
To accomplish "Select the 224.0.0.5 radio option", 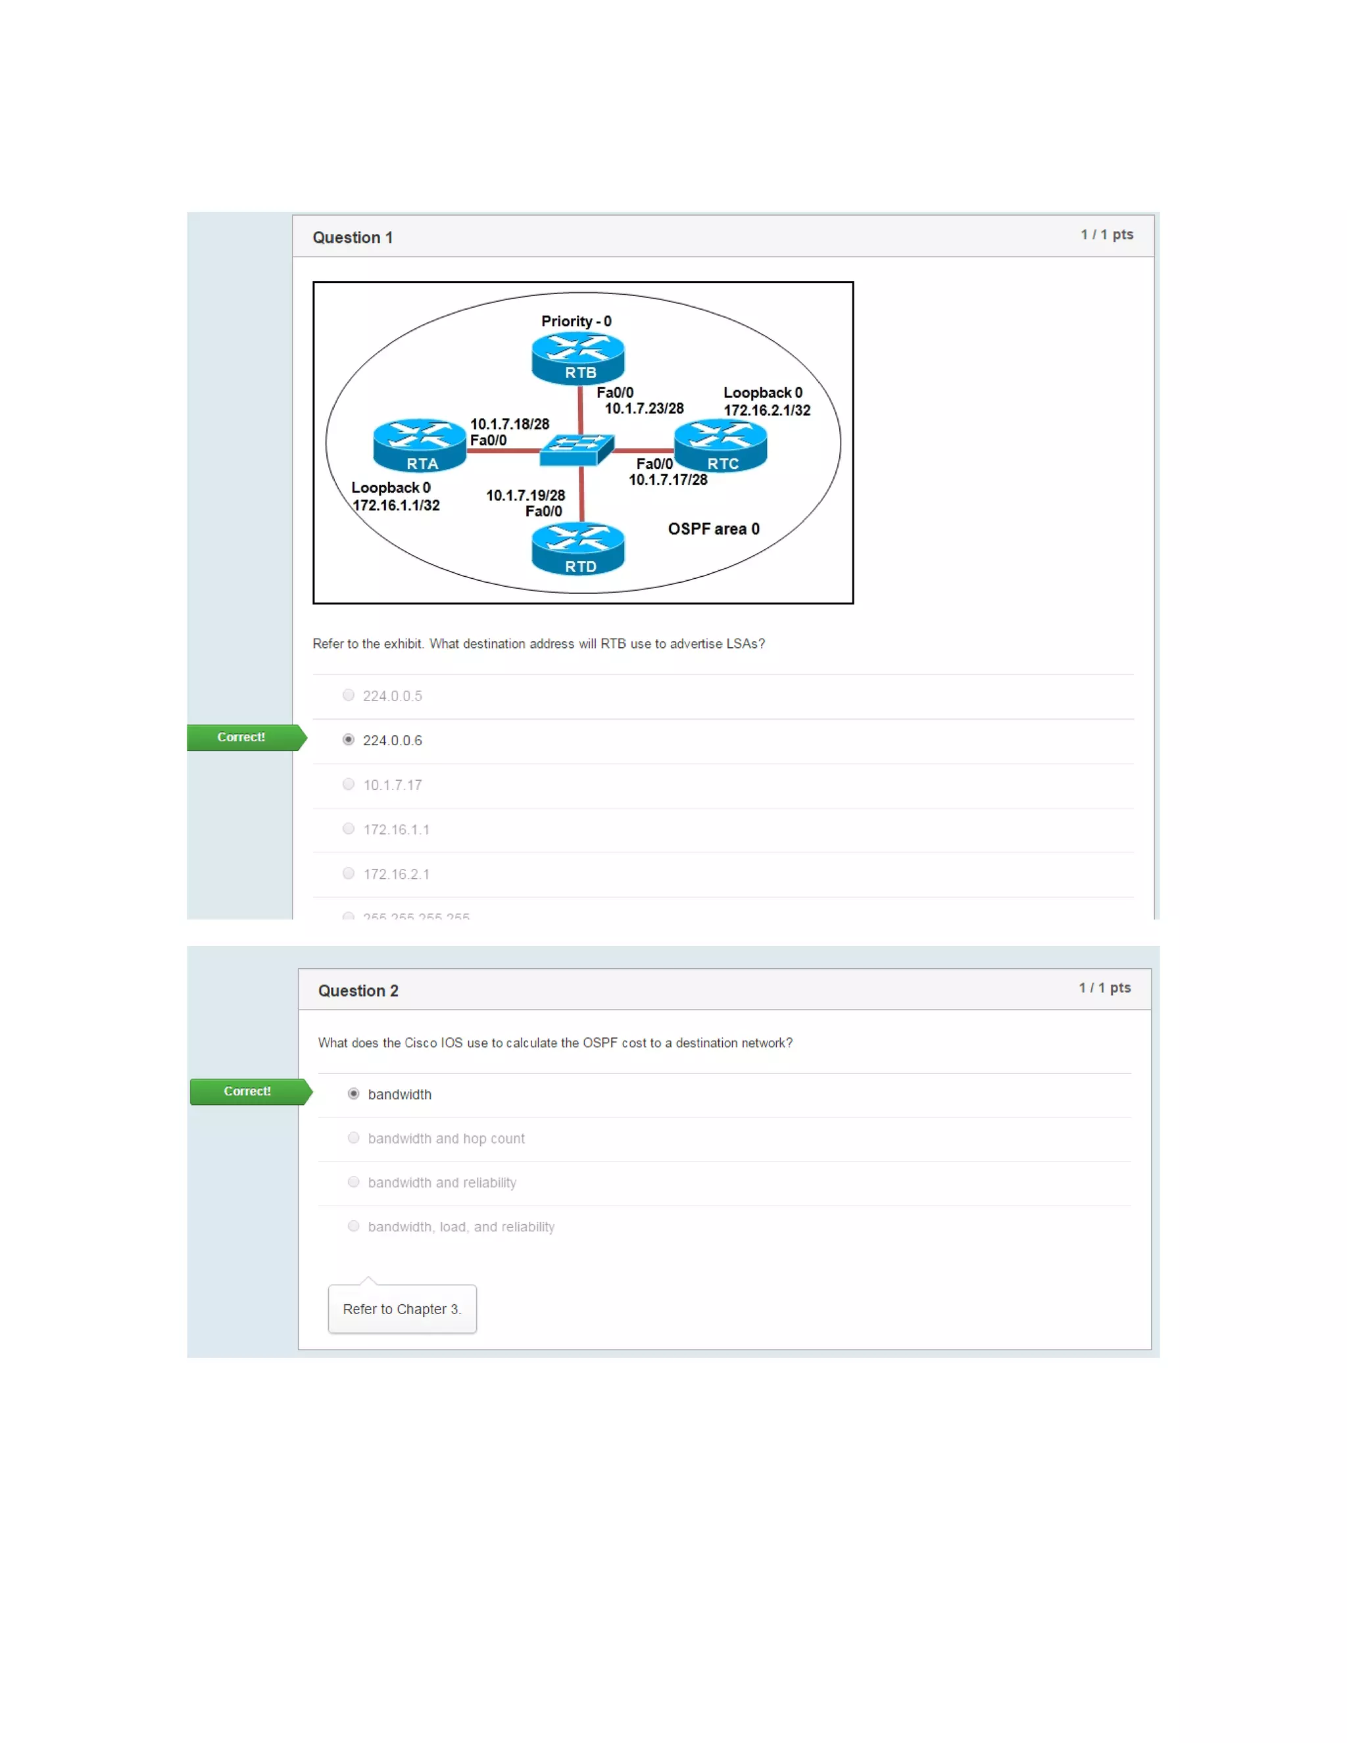I will pyautogui.click(x=349, y=695).
